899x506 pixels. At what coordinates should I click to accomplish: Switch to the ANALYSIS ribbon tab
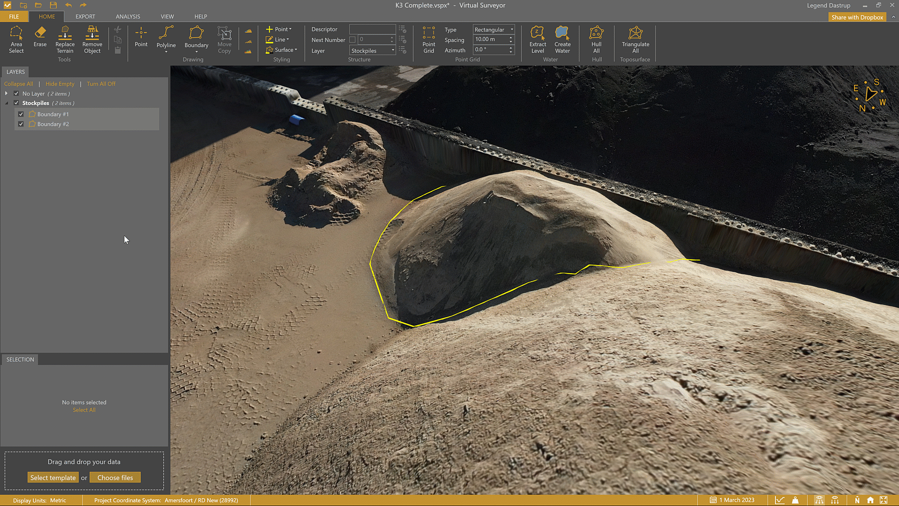[x=128, y=16]
